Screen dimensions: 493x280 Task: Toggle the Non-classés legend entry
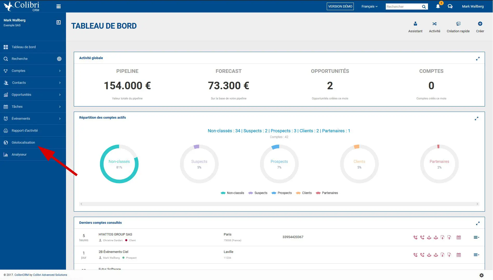tap(232, 193)
